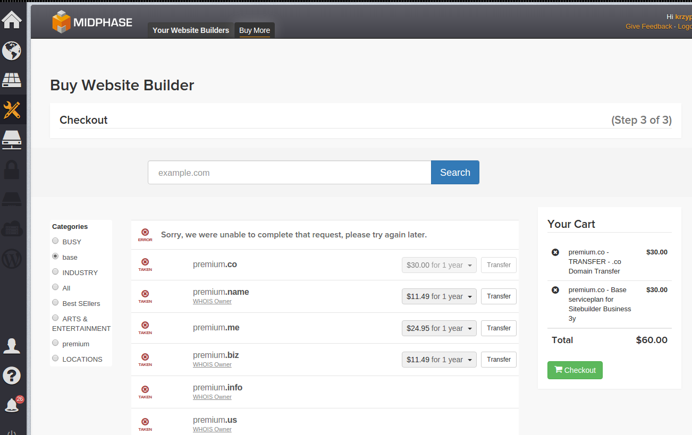The height and width of the screenshot is (435, 692).
Task: Open WHOIS Owner link for premium.name
Action: [x=212, y=301]
